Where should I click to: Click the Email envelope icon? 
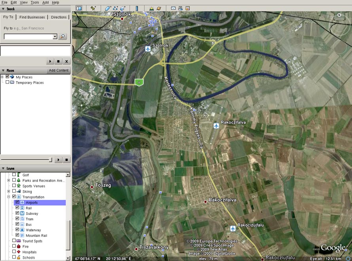(173, 8)
